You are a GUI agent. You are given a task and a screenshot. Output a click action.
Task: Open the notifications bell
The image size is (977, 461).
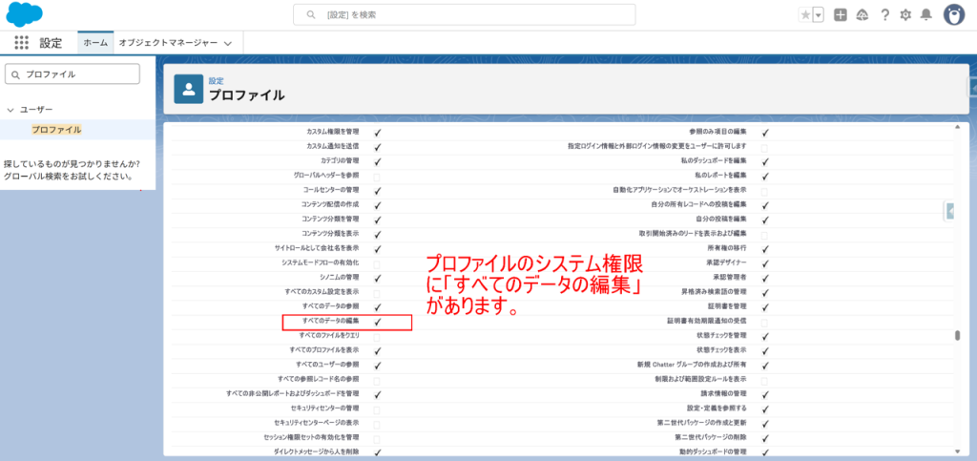coord(926,15)
